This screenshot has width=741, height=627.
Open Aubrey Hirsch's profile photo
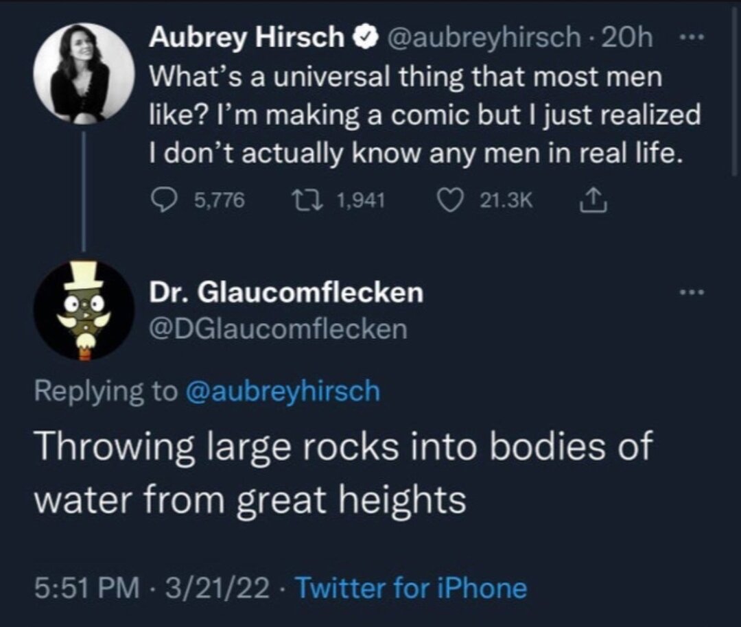84,72
